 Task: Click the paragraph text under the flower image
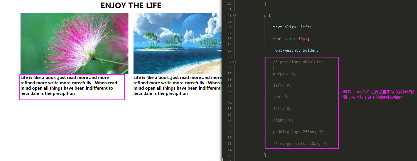(69, 86)
